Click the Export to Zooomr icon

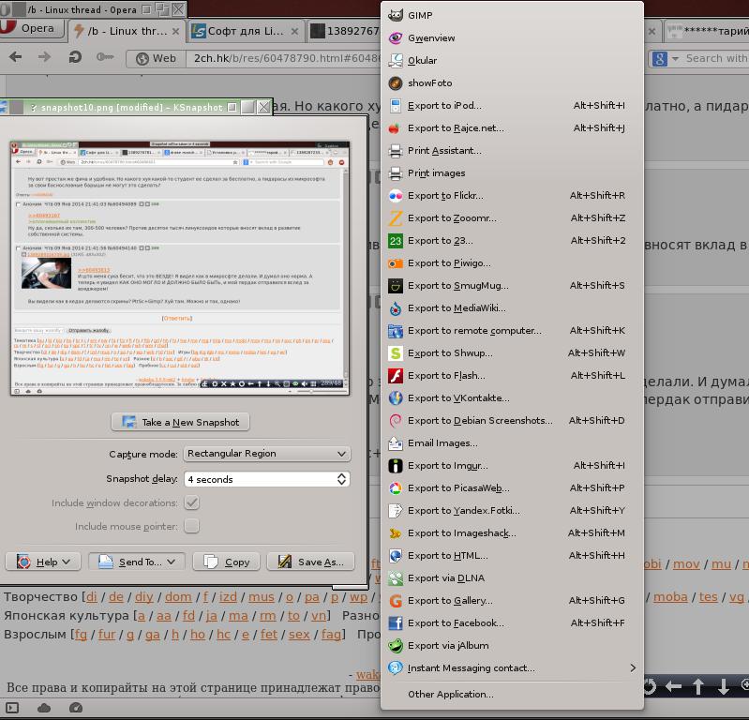(396, 217)
